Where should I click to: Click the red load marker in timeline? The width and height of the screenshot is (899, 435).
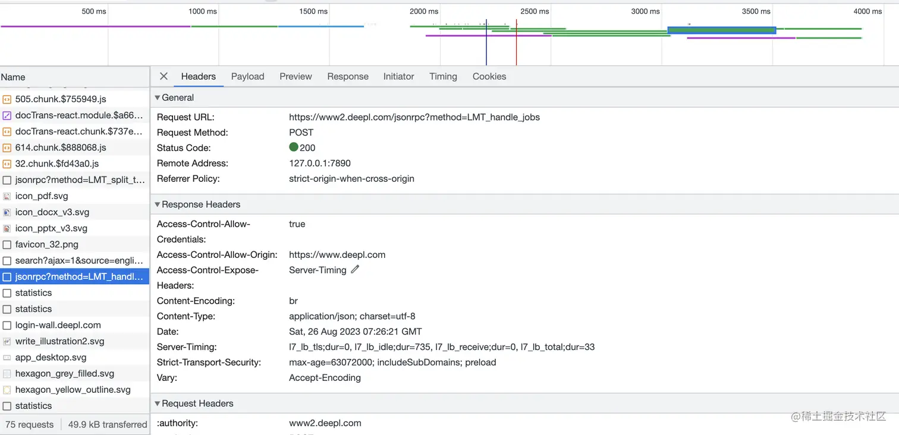[x=516, y=42]
